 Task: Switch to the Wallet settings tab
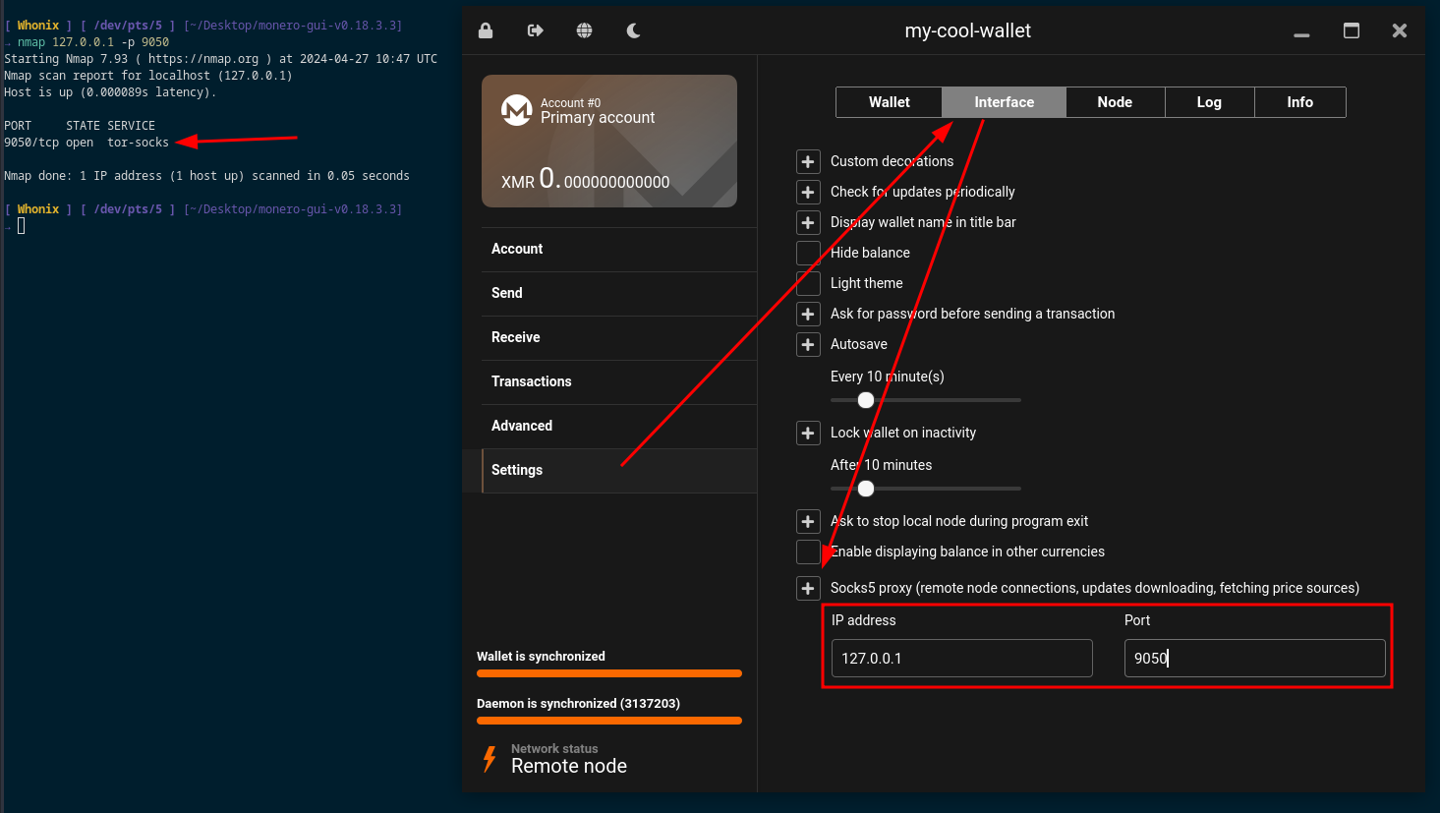[x=889, y=102]
